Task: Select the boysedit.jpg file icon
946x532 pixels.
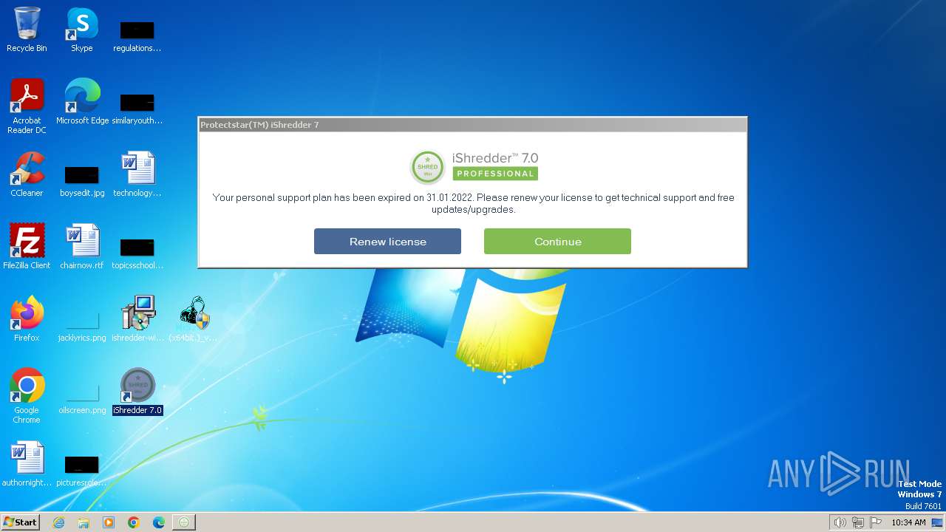Action: coord(82,182)
